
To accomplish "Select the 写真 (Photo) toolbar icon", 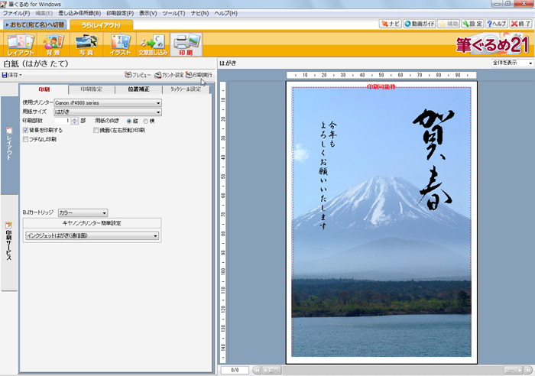I will coord(85,45).
